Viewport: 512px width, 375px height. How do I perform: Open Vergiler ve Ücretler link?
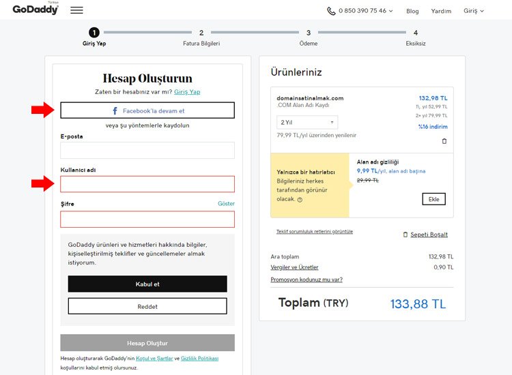click(x=294, y=267)
